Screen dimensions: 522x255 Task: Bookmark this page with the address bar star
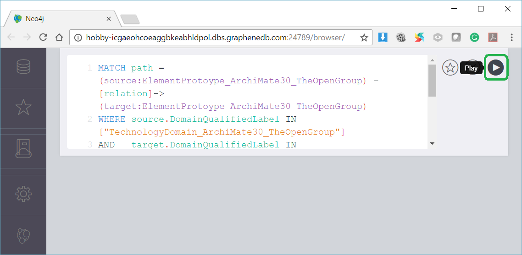[x=364, y=38]
